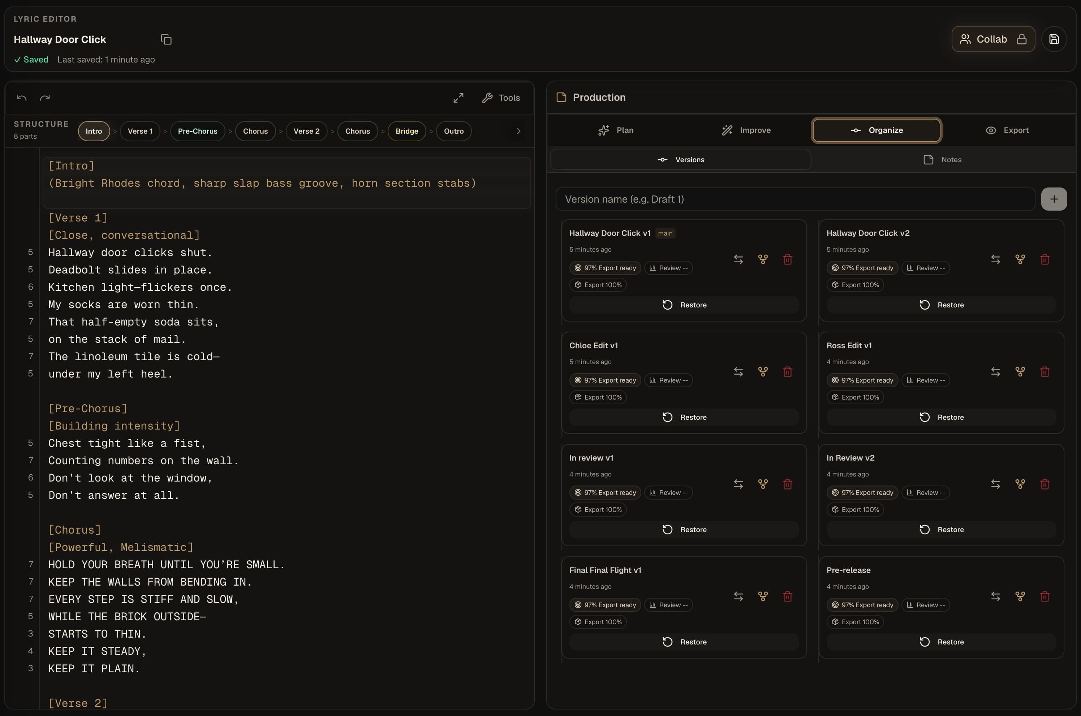
Task: Select the Verse 2 structure chip
Action: (x=306, y=131)
